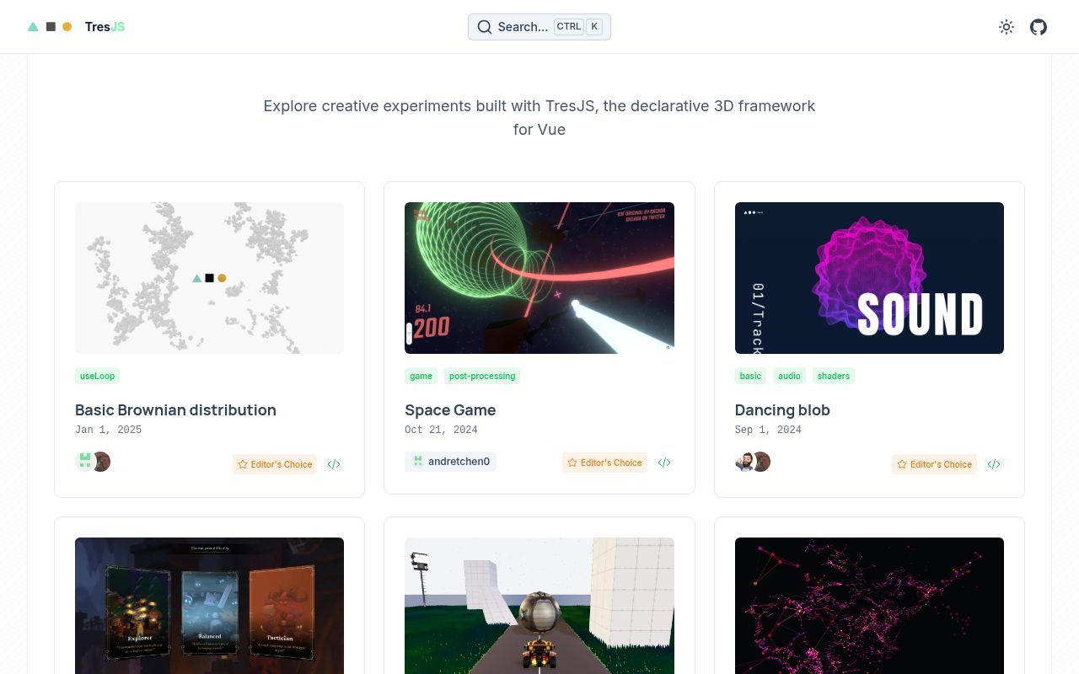Open the Dancing blob SOUND thumbnail

pyautogui.click(x=869, y=278)
